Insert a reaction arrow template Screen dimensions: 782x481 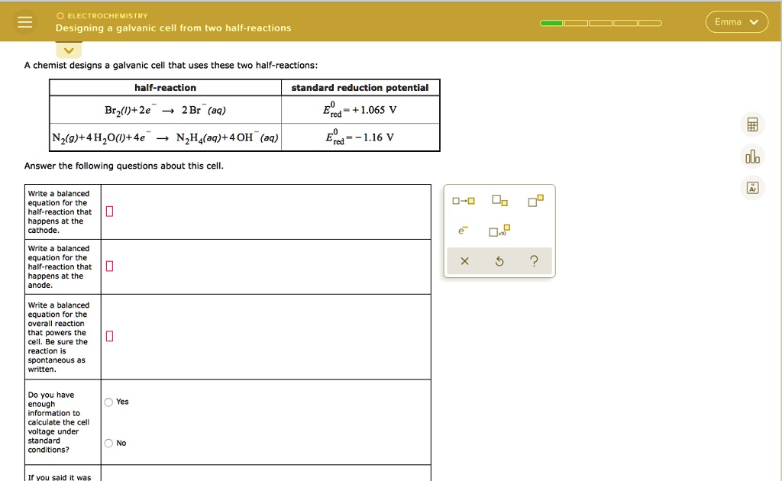click(463, 202)
